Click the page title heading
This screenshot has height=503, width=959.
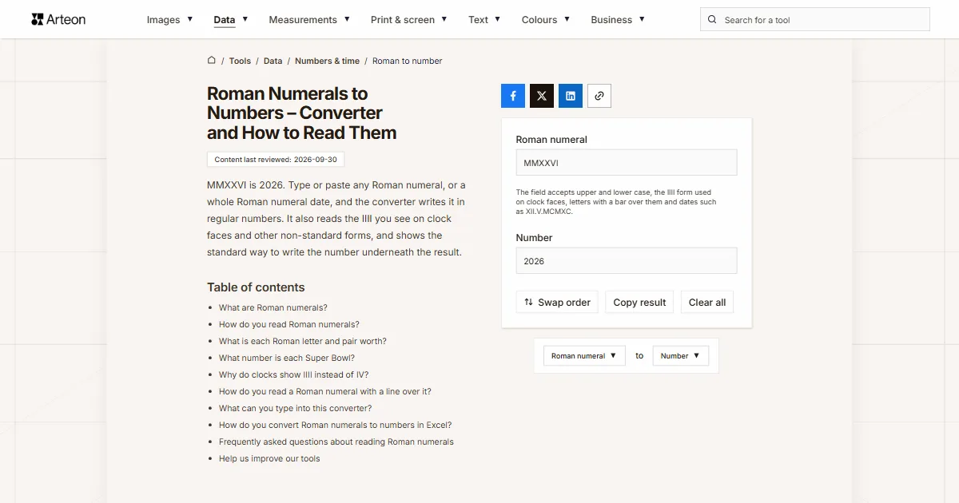[x=302, y=113]
